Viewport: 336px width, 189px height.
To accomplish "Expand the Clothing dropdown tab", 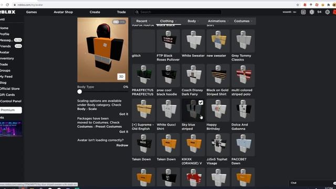I will pyautogui.click(x=168, y=21).
